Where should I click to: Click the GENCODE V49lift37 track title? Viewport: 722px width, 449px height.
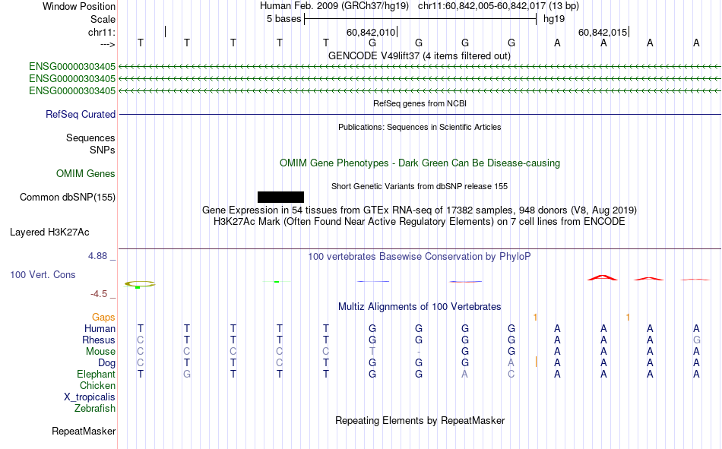(420, 55)
